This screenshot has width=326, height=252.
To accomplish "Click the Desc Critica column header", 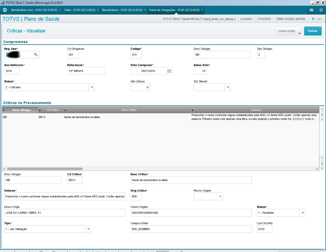I will [127, 110].
